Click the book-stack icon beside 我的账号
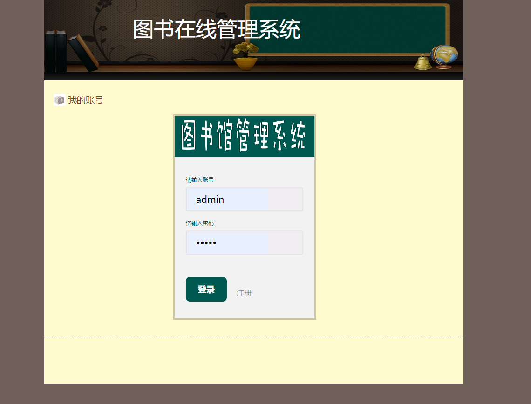Viewport: 531px width, 404px height. click(60, 100)
